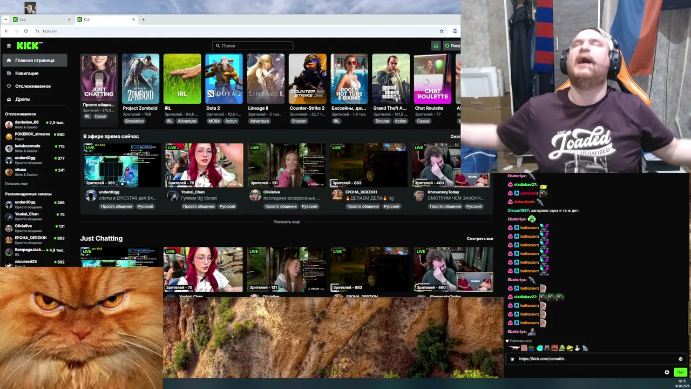The image size is (691, 389).
Task: Click the system clock showing 19:15
Action: [682, 381]
